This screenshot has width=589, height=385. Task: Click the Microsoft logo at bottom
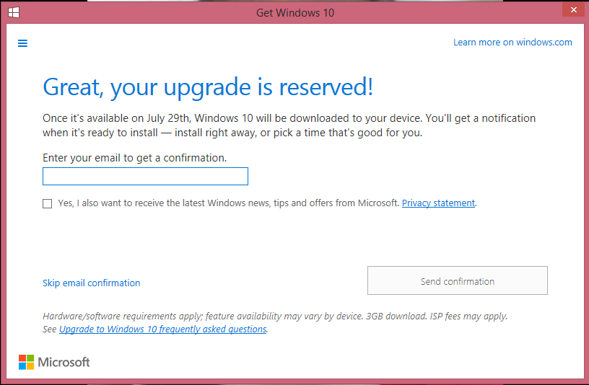(54, 362)
